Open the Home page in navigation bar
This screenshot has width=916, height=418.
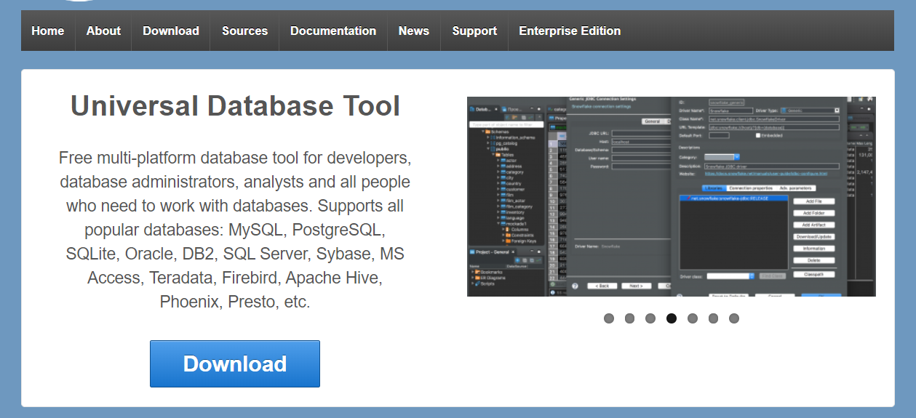pyautogui.click(x=48, y=31)
